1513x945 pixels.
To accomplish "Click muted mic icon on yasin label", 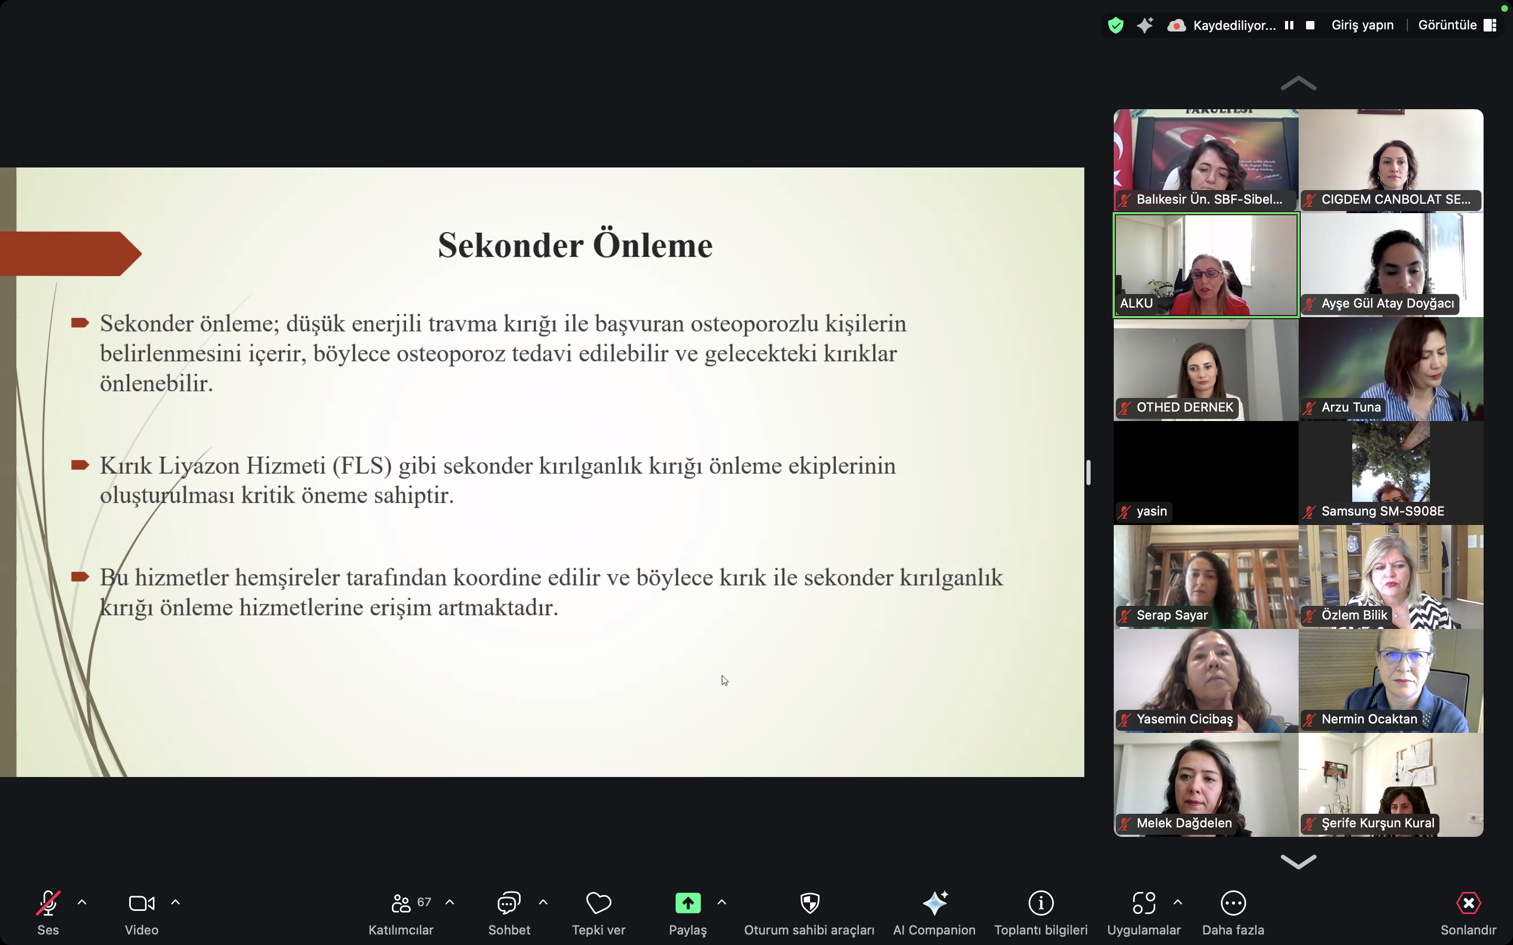I will coord(1125,512).
